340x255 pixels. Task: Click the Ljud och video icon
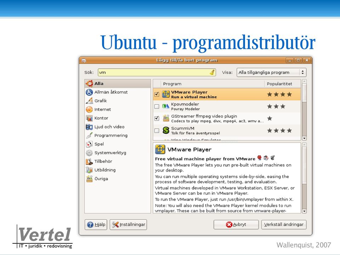[89, 127]
